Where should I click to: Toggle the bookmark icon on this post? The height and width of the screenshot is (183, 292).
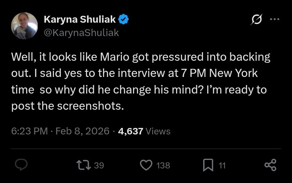[x=208, y=165]
